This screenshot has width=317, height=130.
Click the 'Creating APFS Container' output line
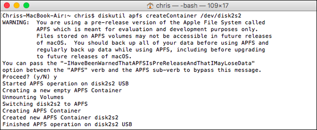click(x=42, y=111)
